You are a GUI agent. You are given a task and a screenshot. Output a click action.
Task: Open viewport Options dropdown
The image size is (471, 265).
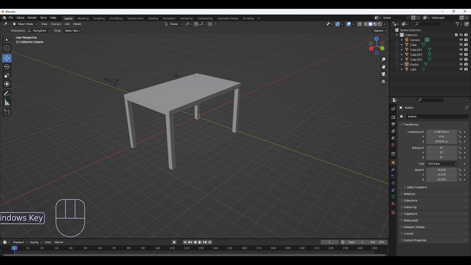click(380, 31)
